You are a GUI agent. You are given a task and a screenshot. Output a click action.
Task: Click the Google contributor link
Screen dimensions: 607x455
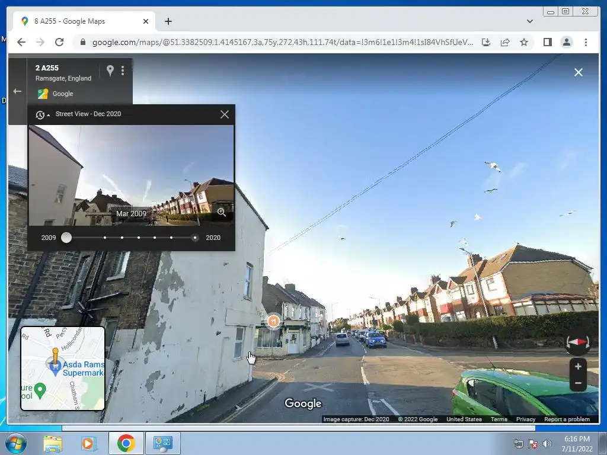coord(63,94)
